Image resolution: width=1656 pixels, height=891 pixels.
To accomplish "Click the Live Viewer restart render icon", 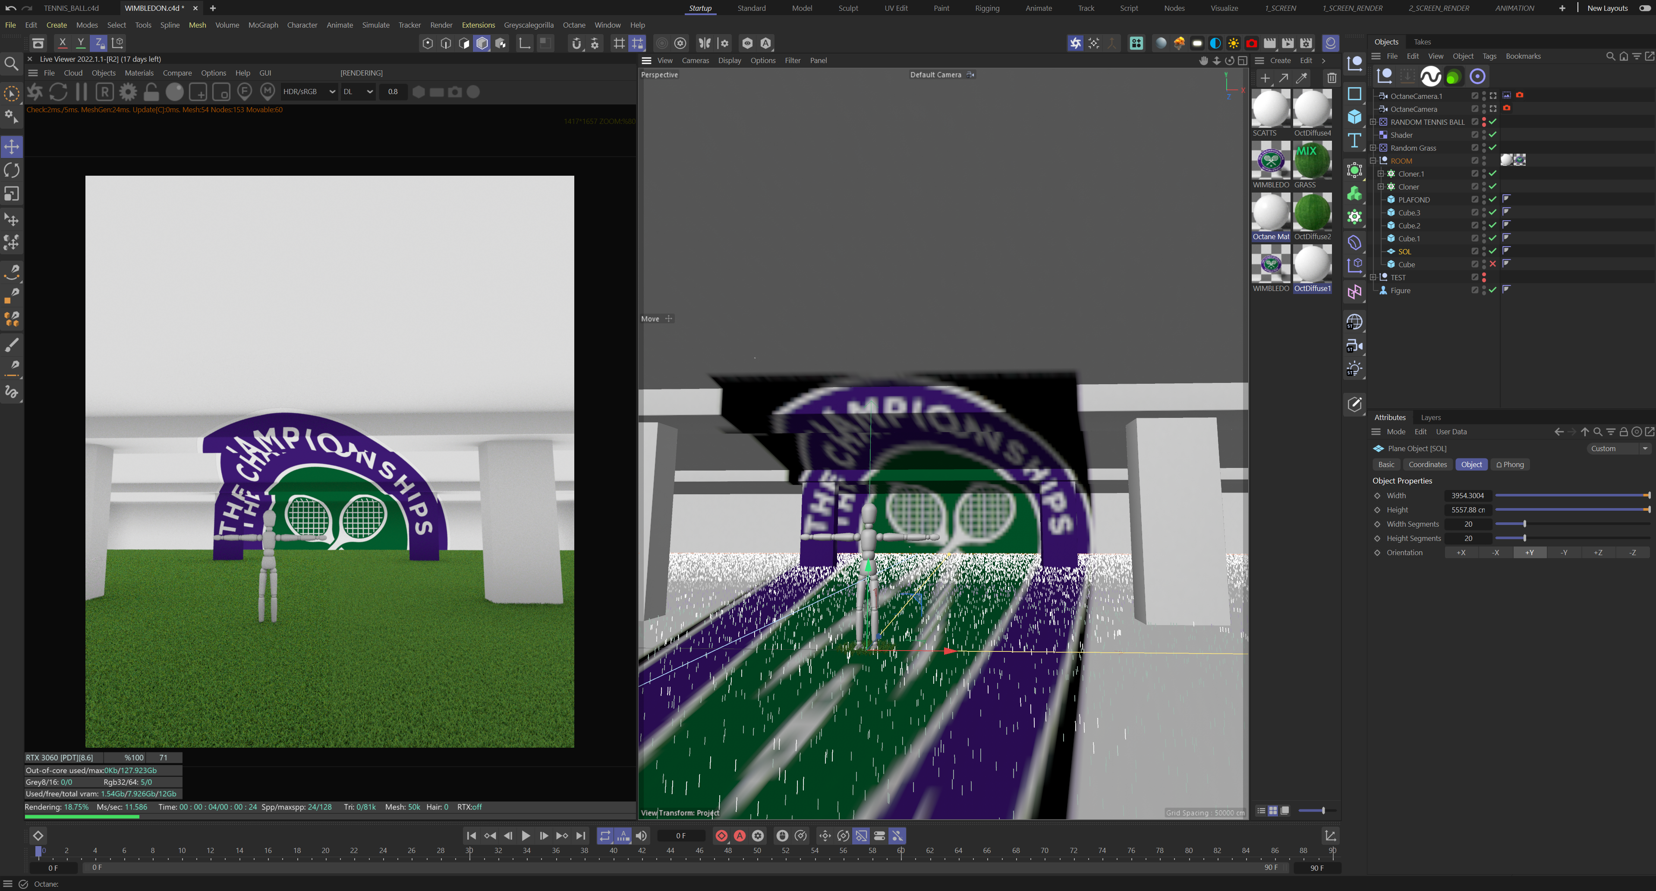I will click(x=58, y=92).
